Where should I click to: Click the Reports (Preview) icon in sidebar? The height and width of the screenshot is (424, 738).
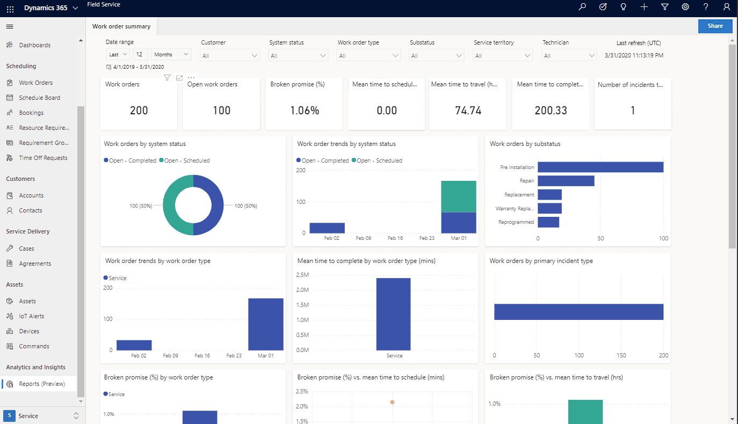click(10, 384)
